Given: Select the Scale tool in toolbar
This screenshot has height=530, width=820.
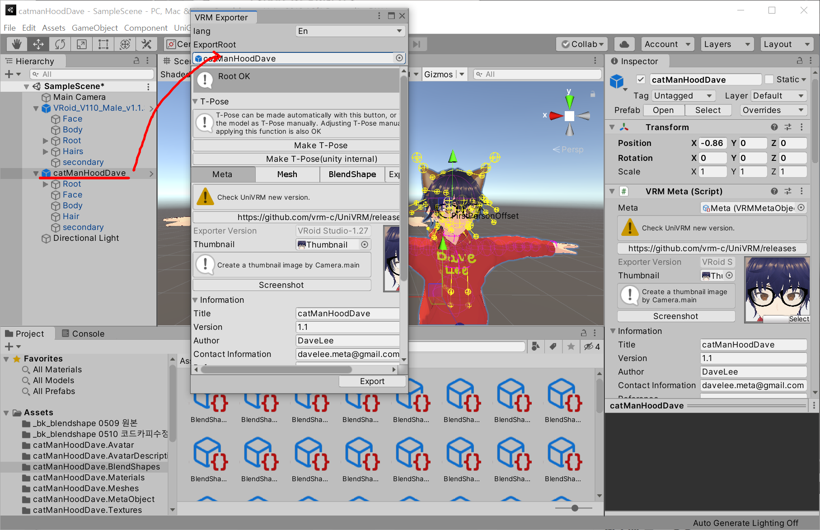Looking at the screenshot, I should click(x=81, y=44).
